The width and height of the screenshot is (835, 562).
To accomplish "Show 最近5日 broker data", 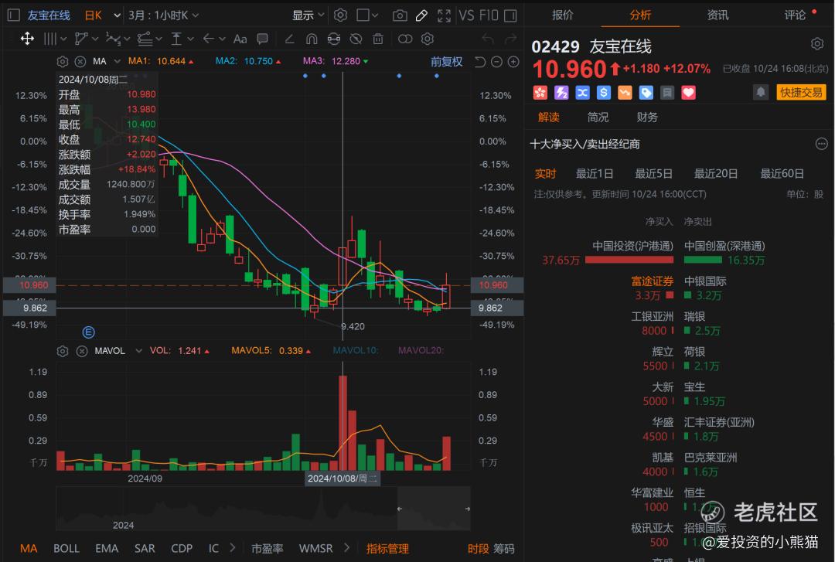I will coord(653,174).
